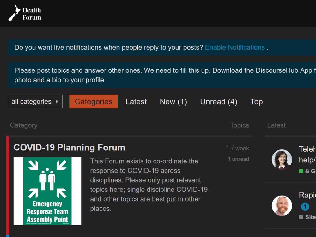Open the red-bearded man's avatar profile
Screen dimensions: 316x237
coord(282,205)
